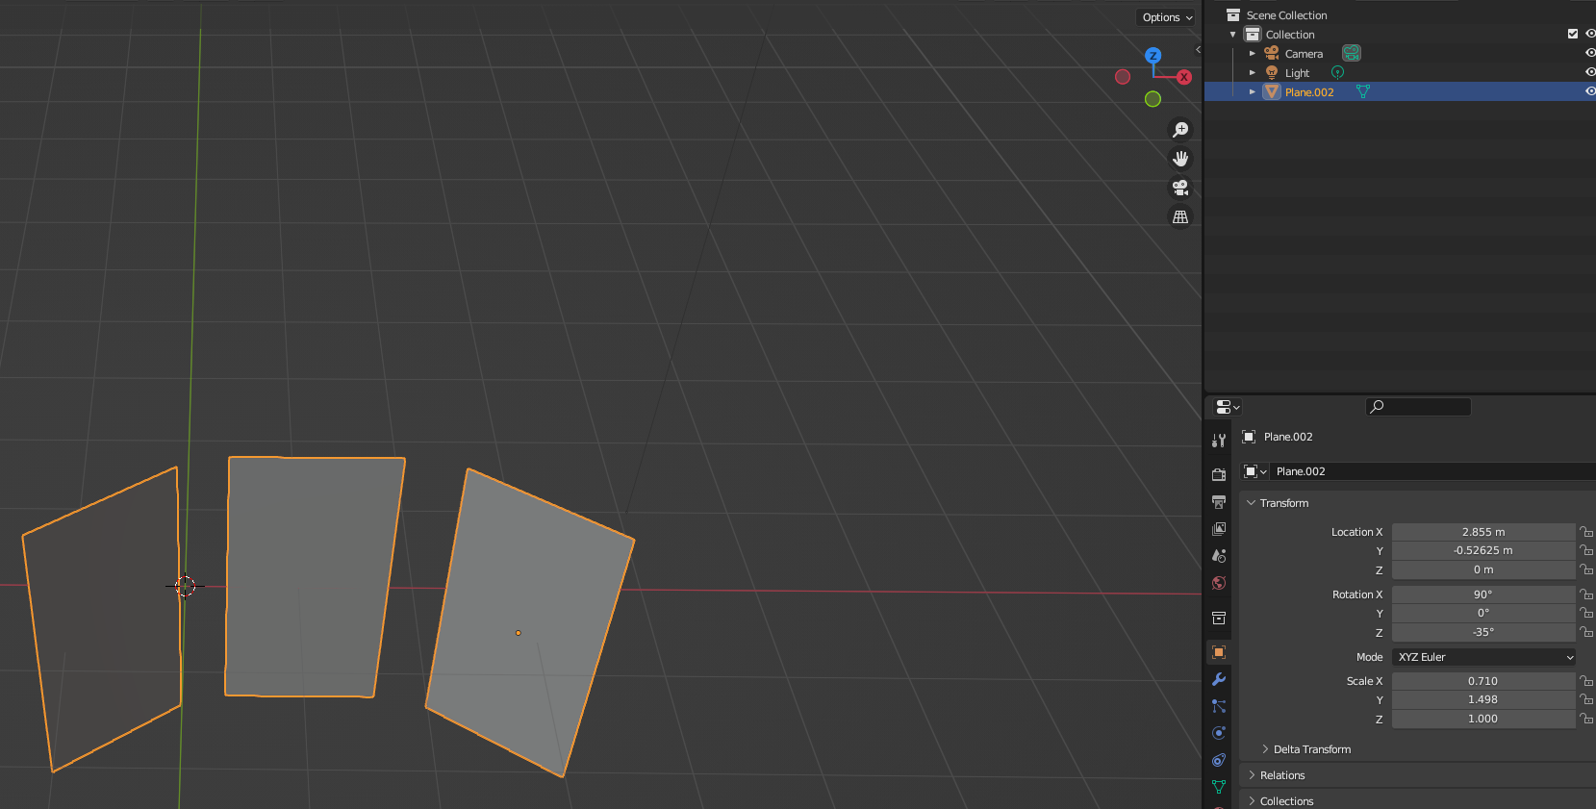This screenshot has width=1596, height=809.
Task: Click the red X axis on gizmo
Action: tap(1184, 77)
